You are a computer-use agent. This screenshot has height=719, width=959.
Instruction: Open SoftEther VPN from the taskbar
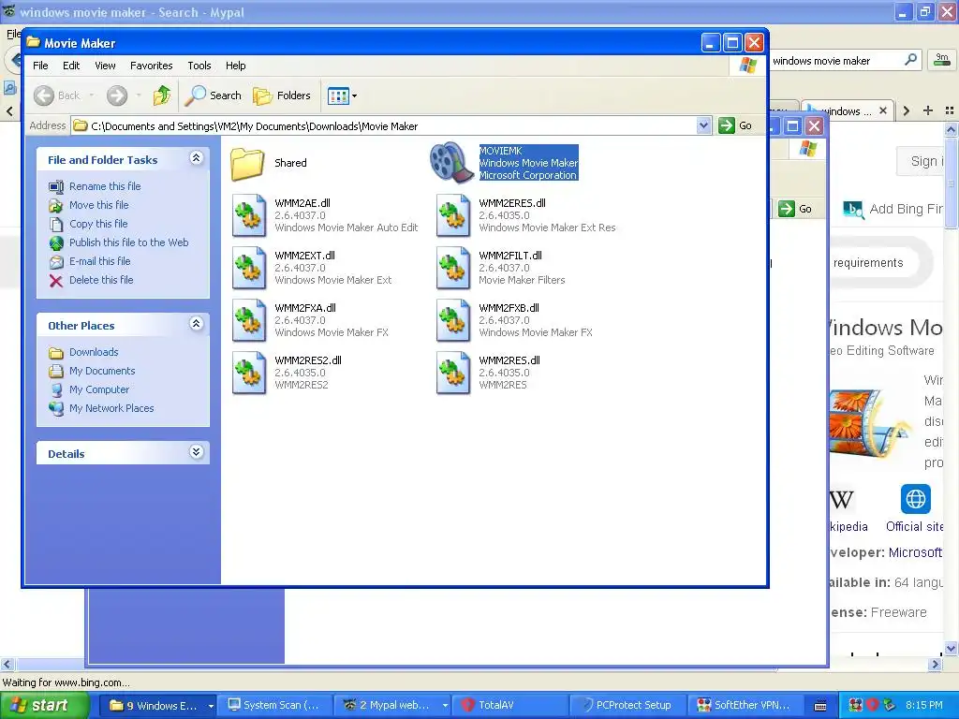point(746,706)
